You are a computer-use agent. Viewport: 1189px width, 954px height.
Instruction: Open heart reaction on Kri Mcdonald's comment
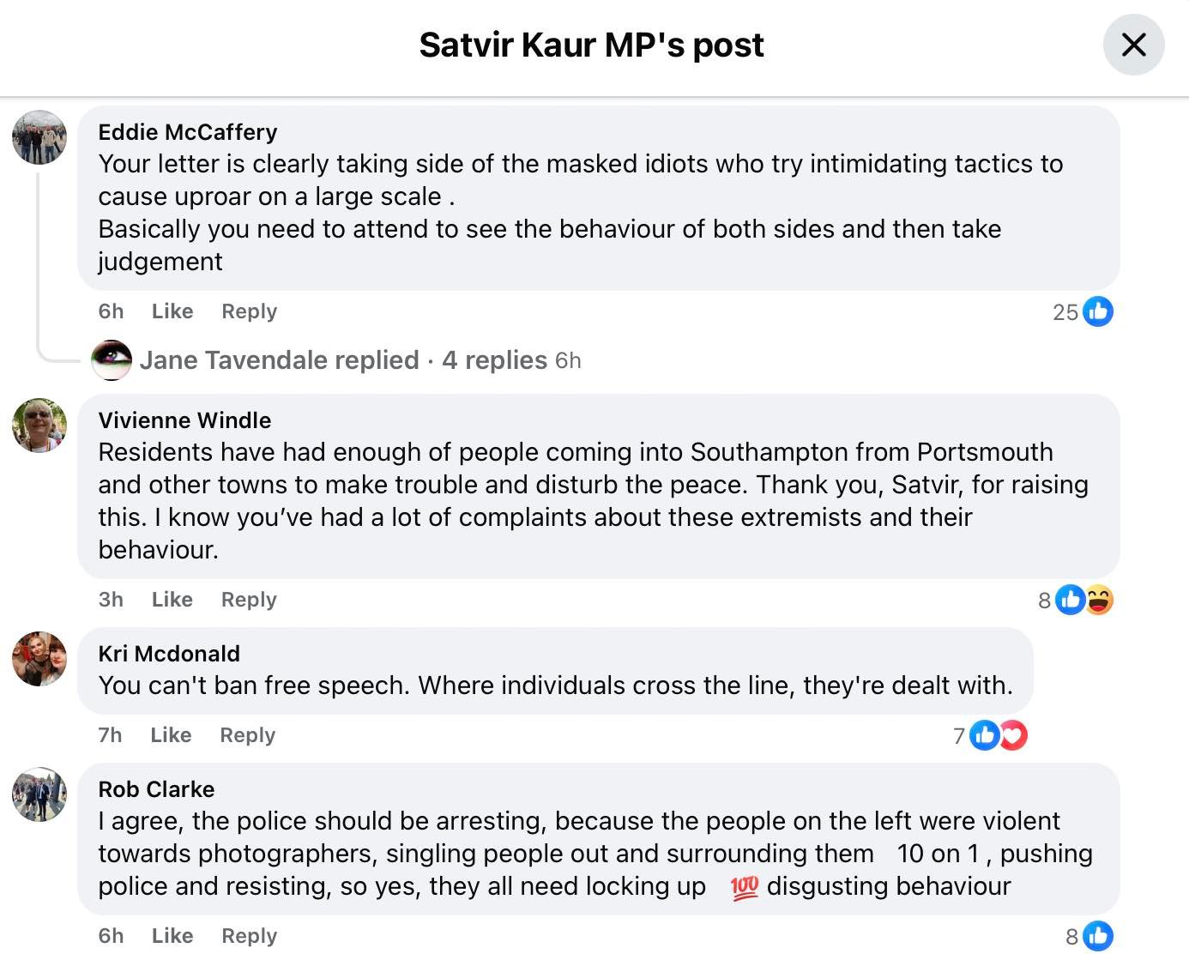(x=1014, y=735)
